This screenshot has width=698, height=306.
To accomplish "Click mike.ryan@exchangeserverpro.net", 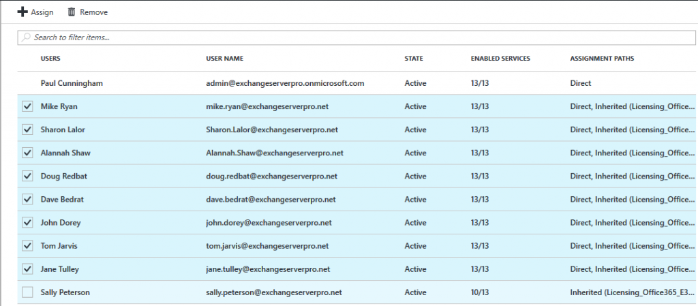I will pos(267,106).
